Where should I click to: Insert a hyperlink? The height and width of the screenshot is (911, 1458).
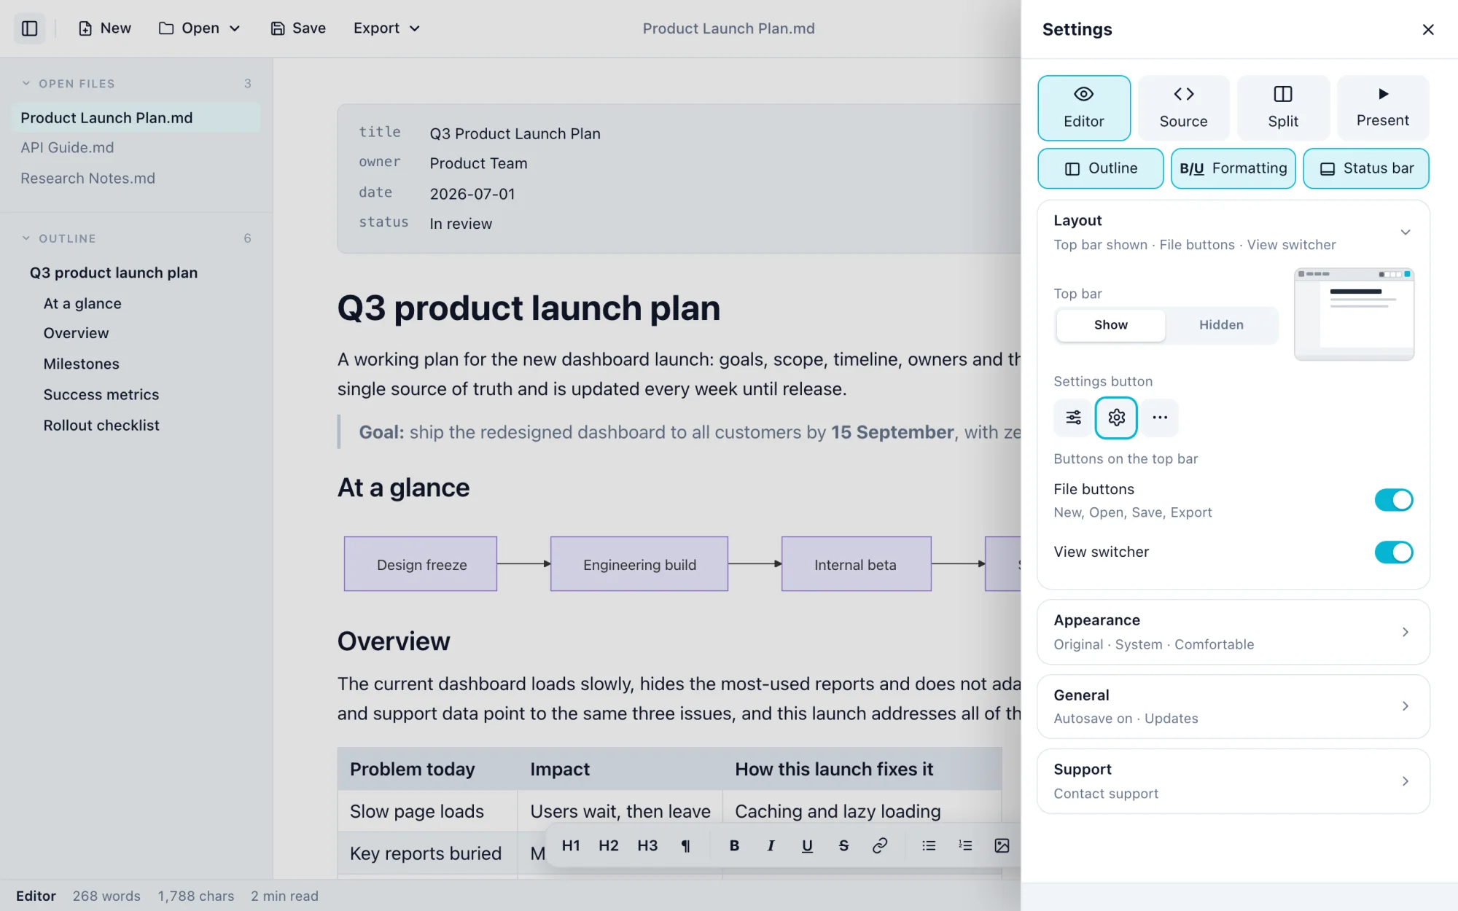point(880,845)
